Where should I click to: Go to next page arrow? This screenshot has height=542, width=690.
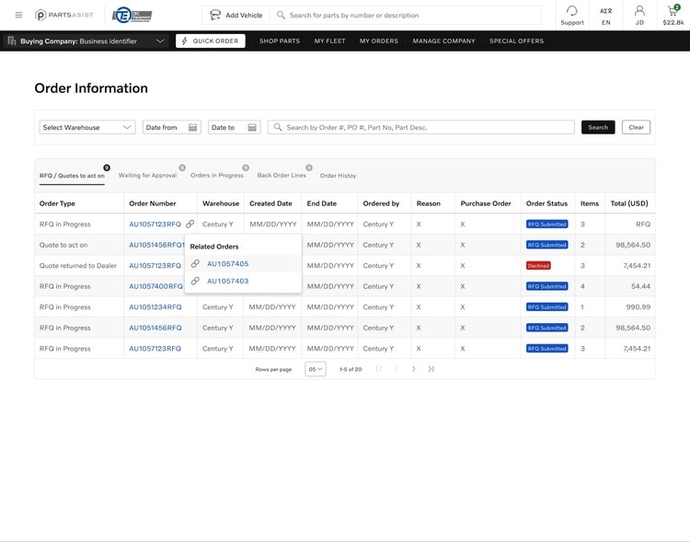click(x=413, y=369)
